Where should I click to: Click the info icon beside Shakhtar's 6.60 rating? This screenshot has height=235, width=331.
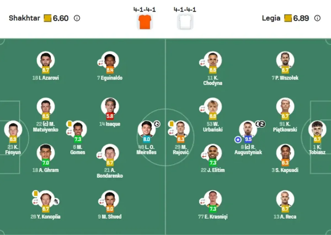[x=77, y=18]
